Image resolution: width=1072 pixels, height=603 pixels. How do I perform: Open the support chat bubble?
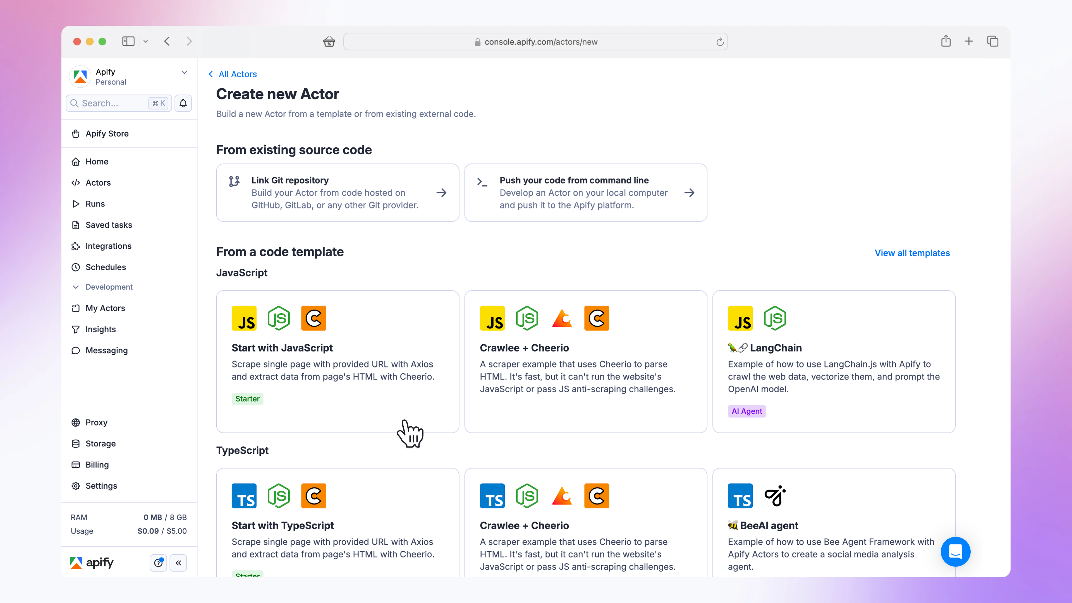click(x=956, y=552)
